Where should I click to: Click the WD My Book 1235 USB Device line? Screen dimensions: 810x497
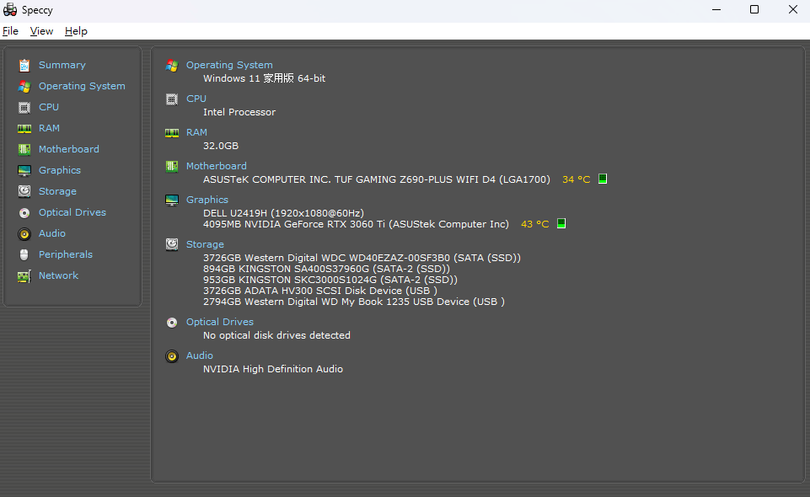click(x=354, y=302)
